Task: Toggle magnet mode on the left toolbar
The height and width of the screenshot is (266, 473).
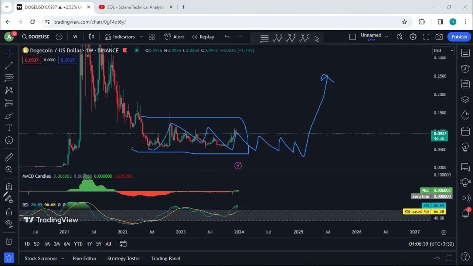Action: click(x=9, y=187)
